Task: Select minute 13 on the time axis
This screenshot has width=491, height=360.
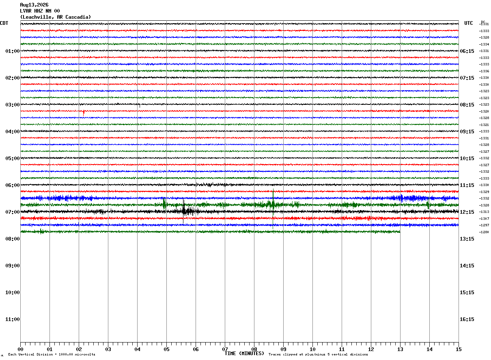Action: tap(400, 349)
